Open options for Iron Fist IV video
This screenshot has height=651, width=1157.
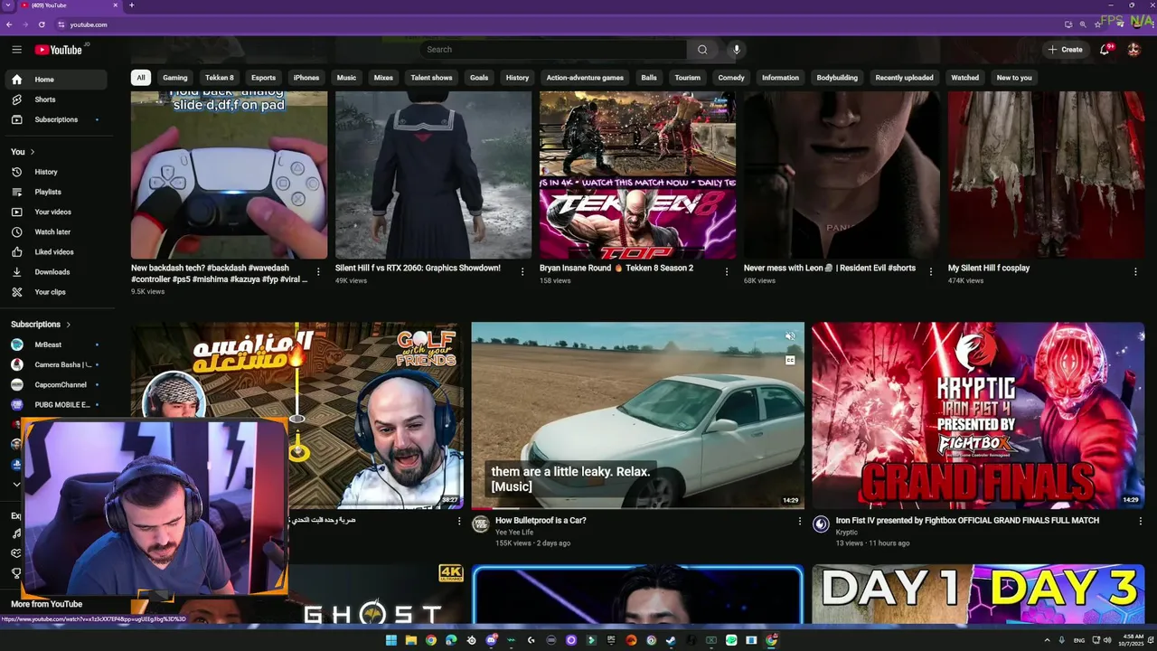[1139, 522]
